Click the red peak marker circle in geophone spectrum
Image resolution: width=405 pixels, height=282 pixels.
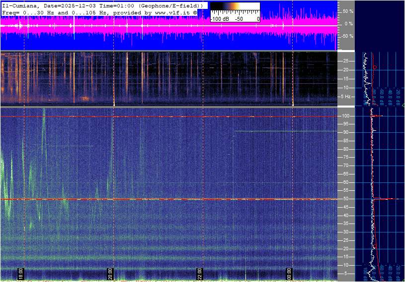[375, 67]
